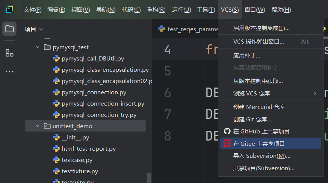Choose 应用补丁... from VCS menu
The height and width of the screenshot is (183, 328).
click(271, 56)
